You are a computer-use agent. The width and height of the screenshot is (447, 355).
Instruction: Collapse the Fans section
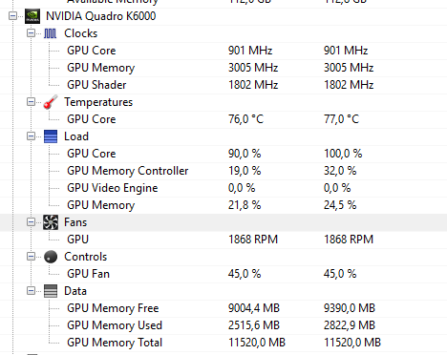31,222
